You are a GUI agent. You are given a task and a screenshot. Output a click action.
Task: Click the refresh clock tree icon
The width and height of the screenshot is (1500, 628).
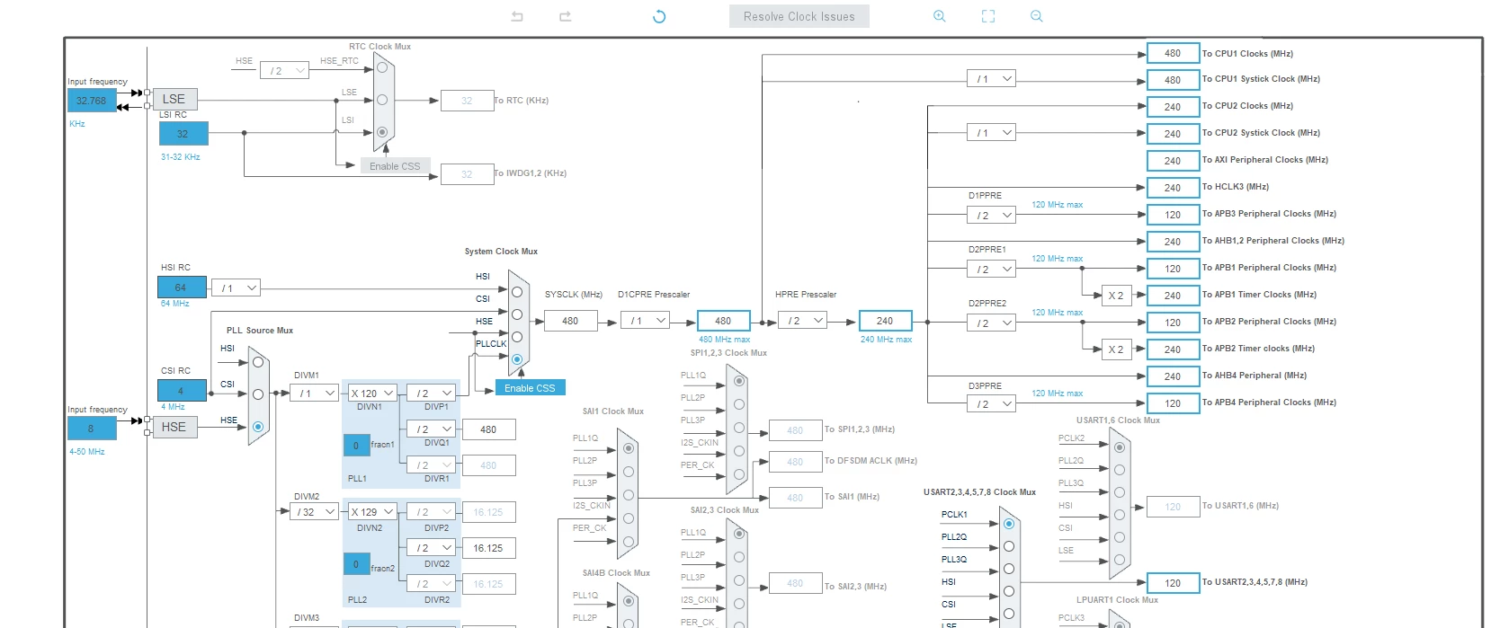(659, 16)
